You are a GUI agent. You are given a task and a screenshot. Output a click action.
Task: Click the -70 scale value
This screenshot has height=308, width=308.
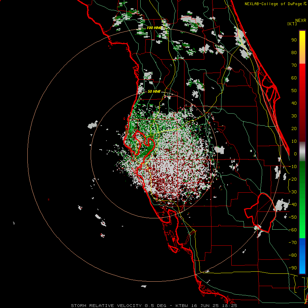point(293,243)
